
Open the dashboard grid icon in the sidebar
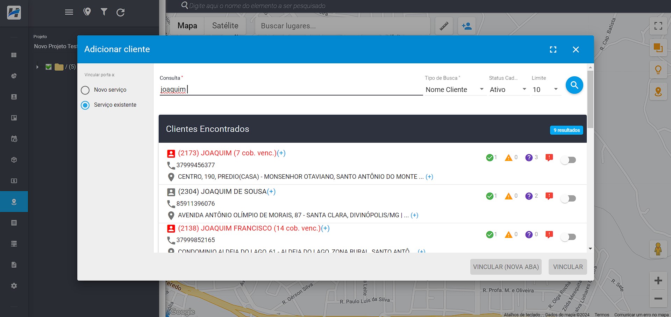[x=14, y=55]
